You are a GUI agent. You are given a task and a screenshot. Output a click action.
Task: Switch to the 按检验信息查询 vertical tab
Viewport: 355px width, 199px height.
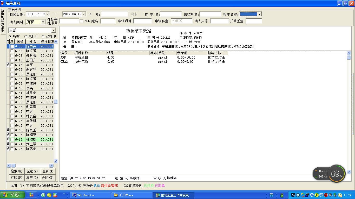click(x=3, y=21)
